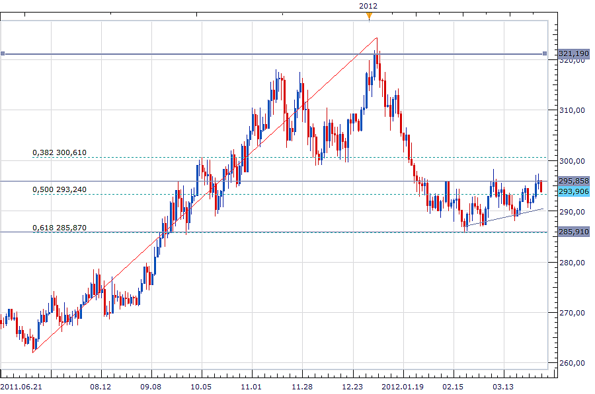Select the 11.01 date on time axis
This screenshot has height=394, width=595.
(x=252, y=386)
